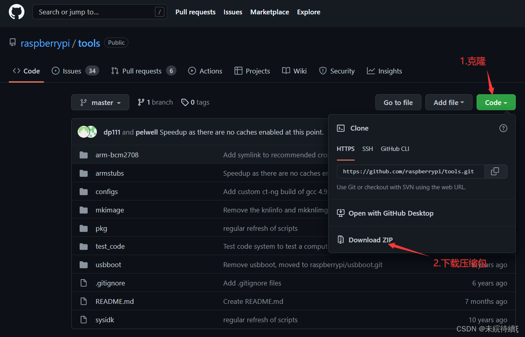This screenshot has height=337, width=525.
Task: Open Marketplace in top navigation
Action: 270,12
